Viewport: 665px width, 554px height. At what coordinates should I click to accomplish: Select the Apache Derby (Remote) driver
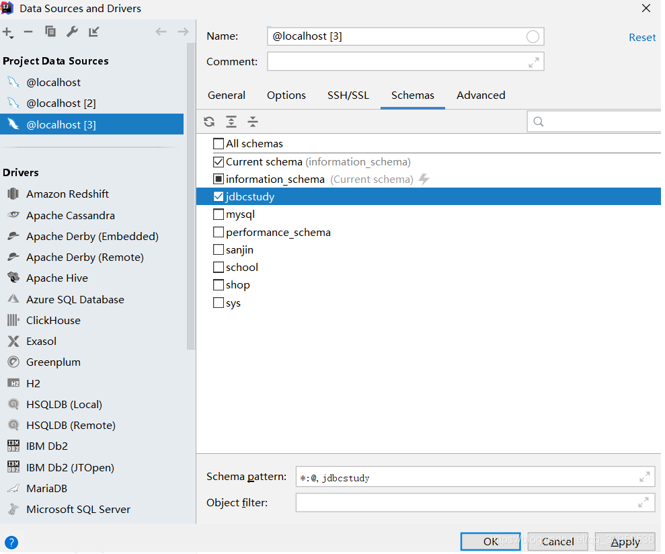click(x=85, y=257)
